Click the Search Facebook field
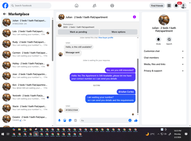The image size is (191, 141). coord(31,6)
